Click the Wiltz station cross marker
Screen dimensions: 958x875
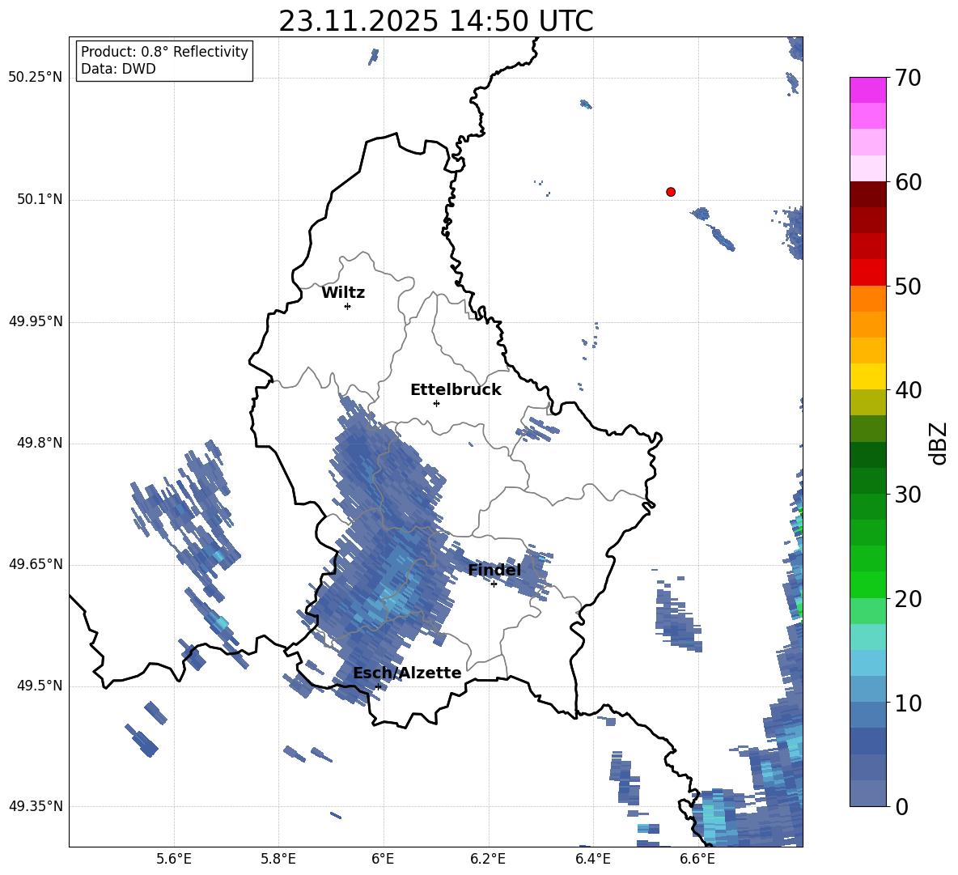348,306
